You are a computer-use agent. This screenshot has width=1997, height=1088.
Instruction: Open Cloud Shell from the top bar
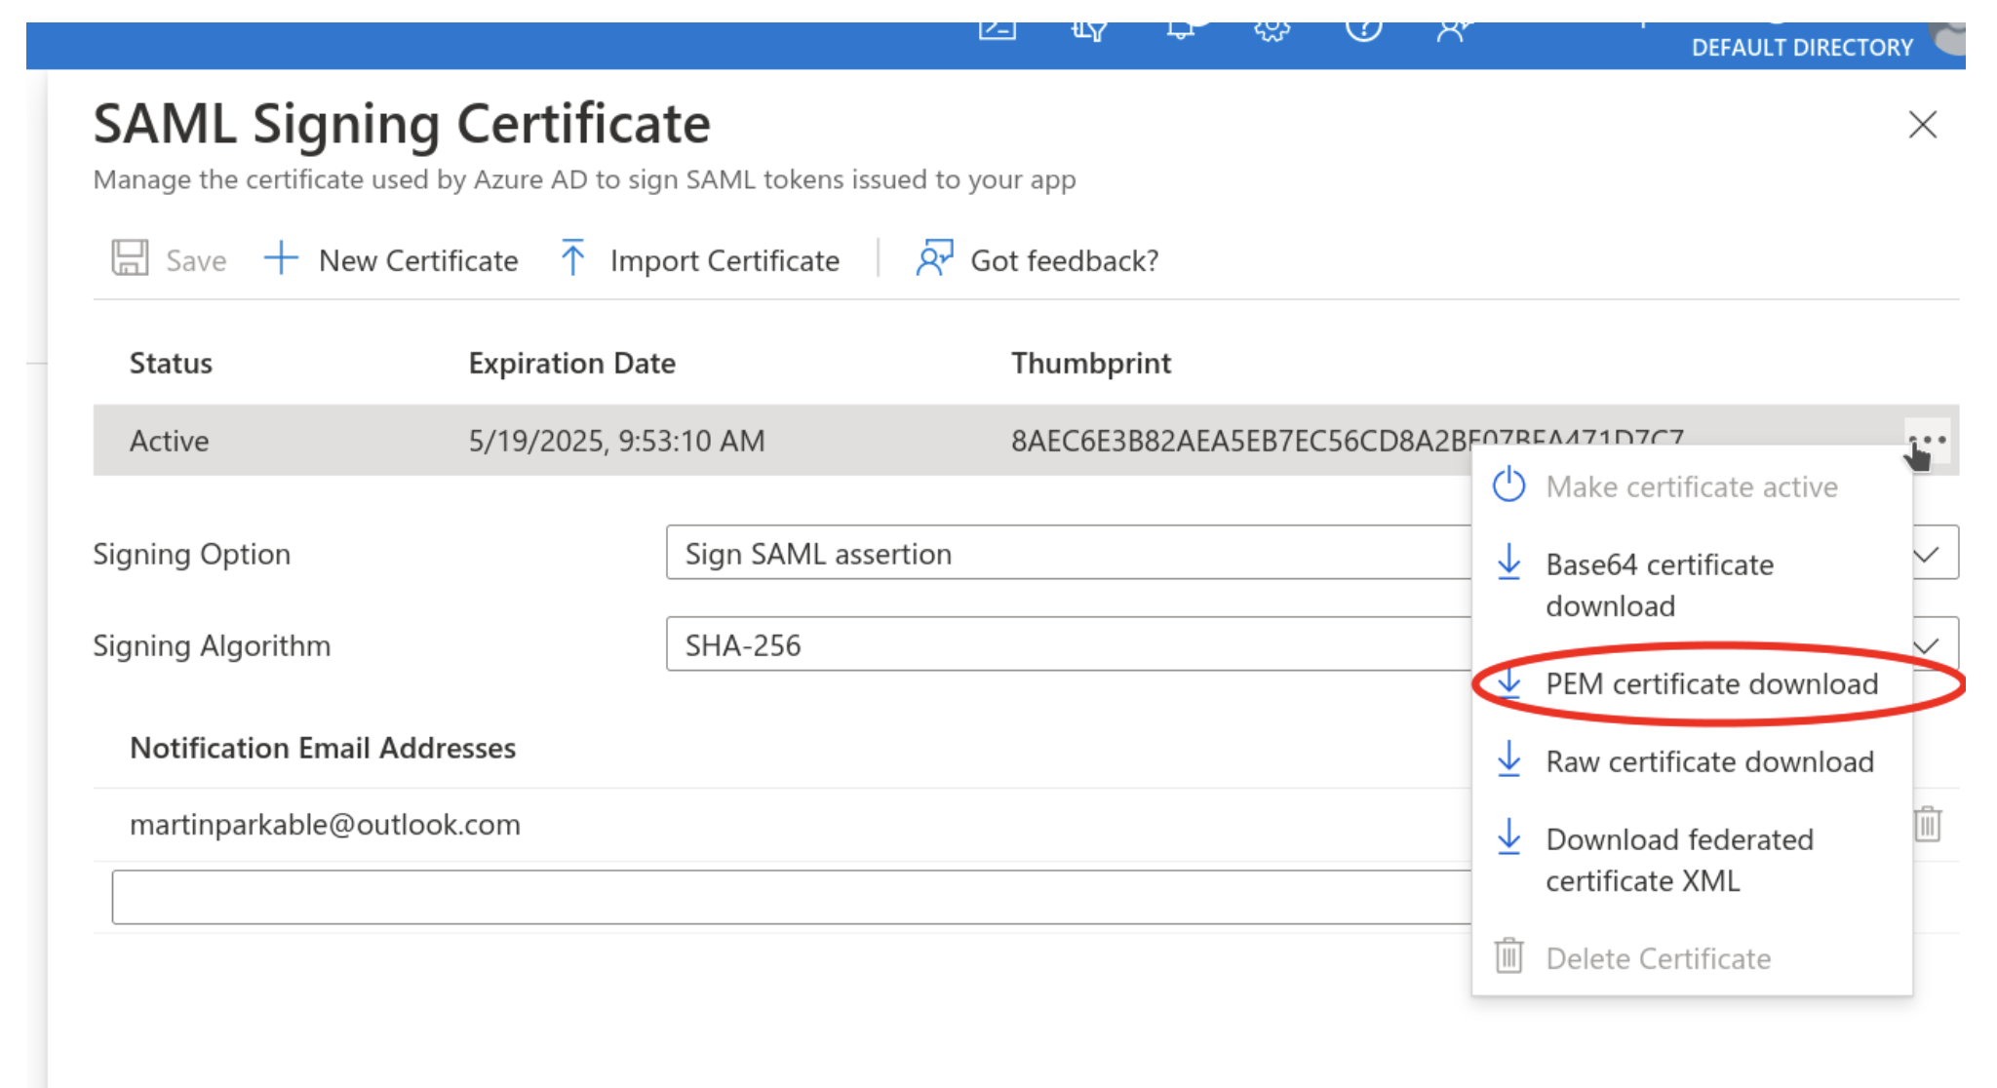click(998, 29)
